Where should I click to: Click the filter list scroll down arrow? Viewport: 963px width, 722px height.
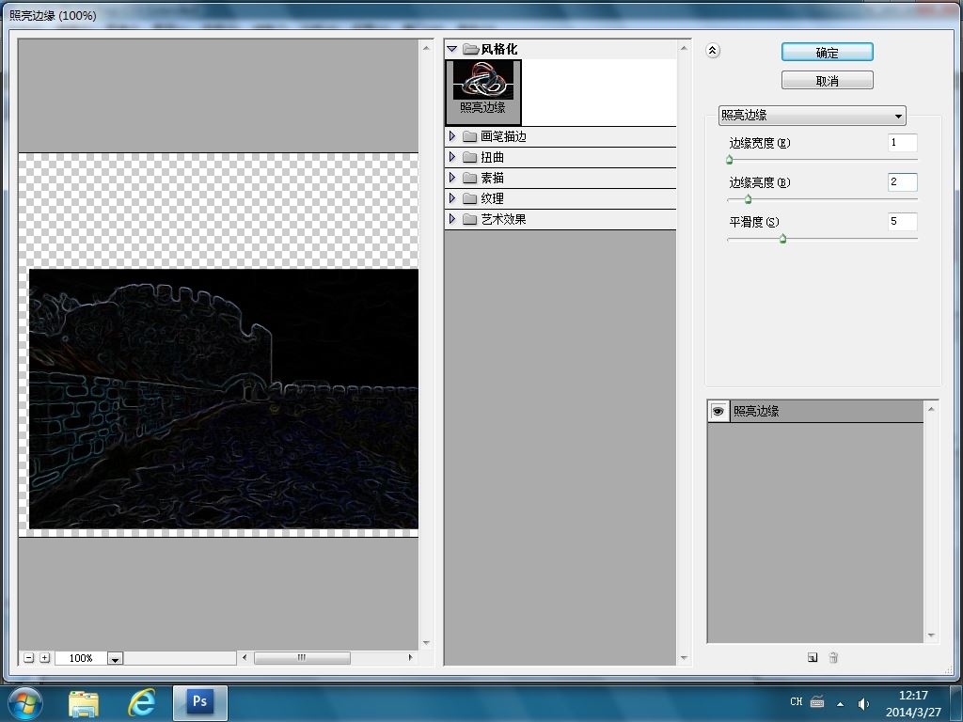pyautogui.click(x=685, y=658)
